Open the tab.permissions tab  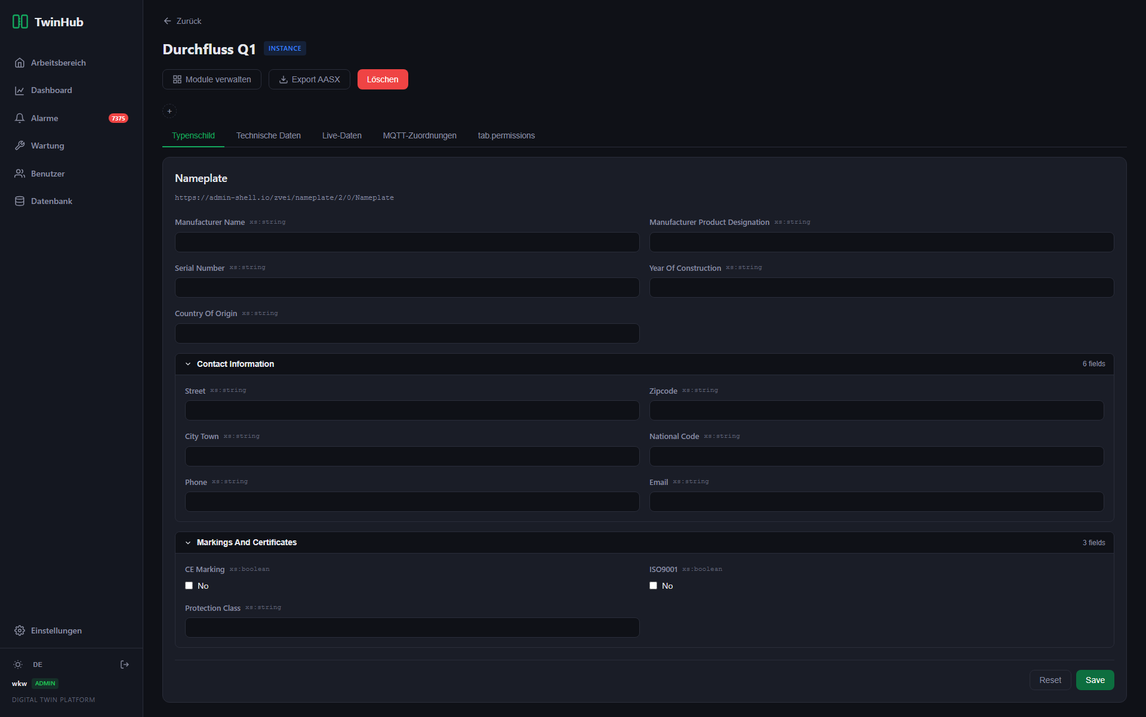click(506, 135)
